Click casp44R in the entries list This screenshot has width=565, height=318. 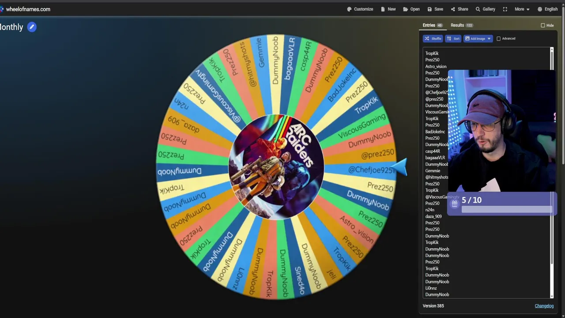[x=433, y=151]
